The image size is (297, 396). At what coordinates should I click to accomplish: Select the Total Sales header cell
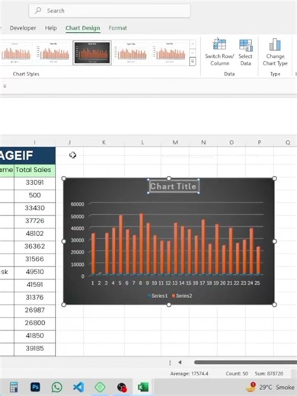[x=34, y=170]
